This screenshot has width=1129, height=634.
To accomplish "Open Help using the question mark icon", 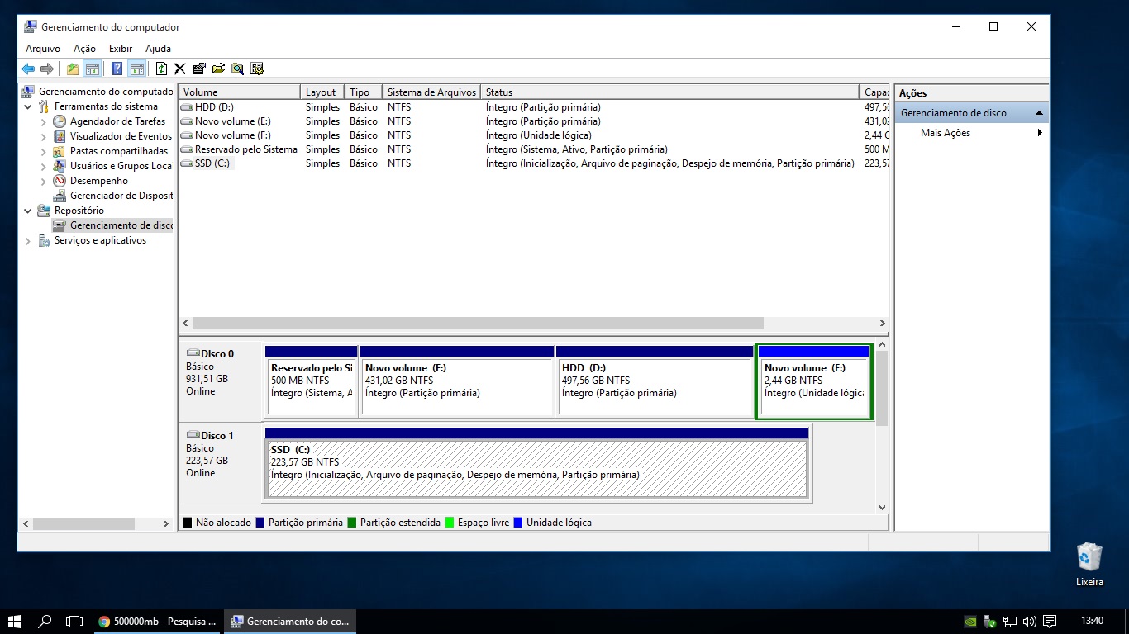I will click(117, 69).
